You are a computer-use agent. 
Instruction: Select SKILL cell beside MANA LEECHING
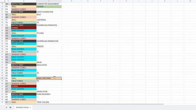click(24, 78)
